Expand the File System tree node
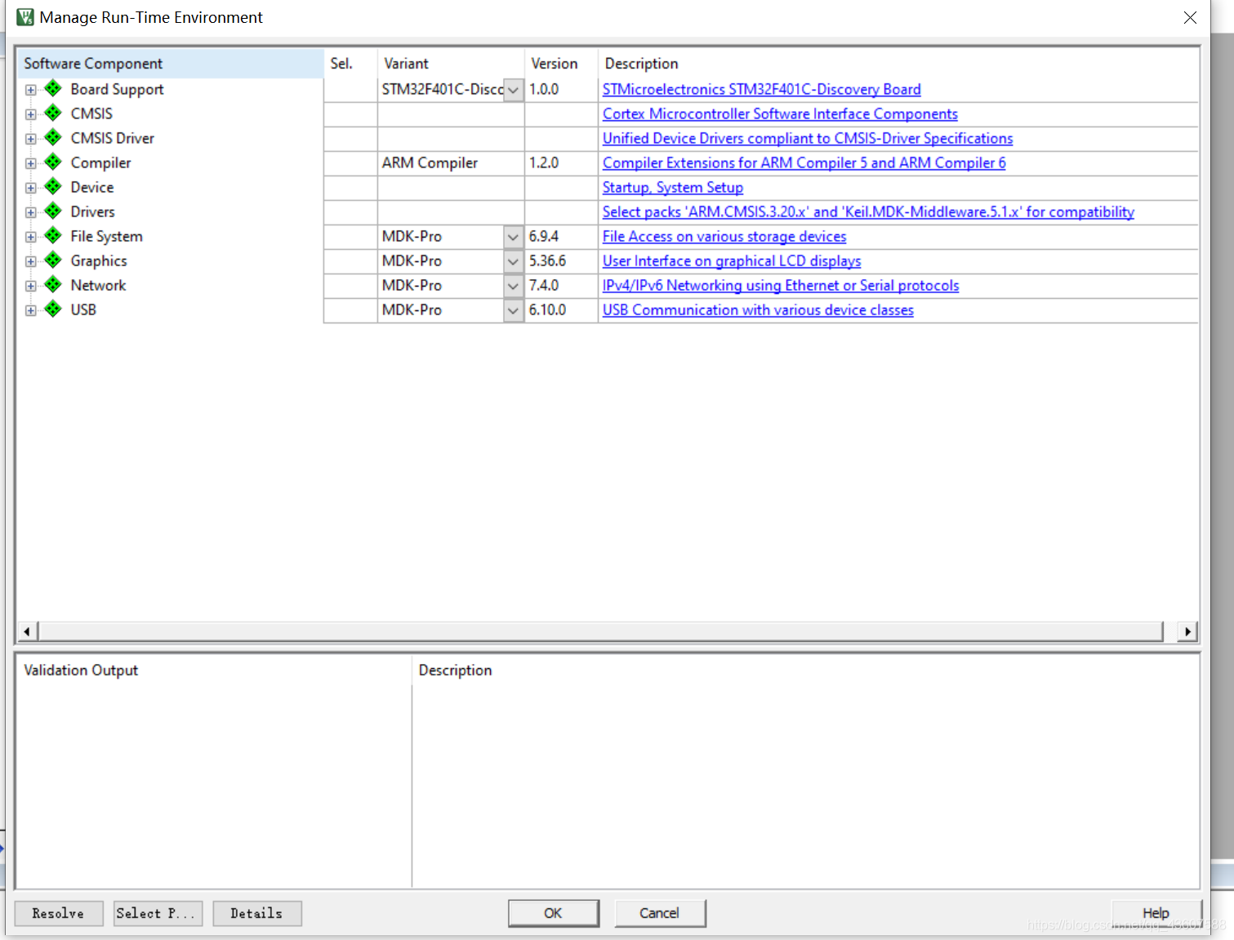 coord(30,237)
